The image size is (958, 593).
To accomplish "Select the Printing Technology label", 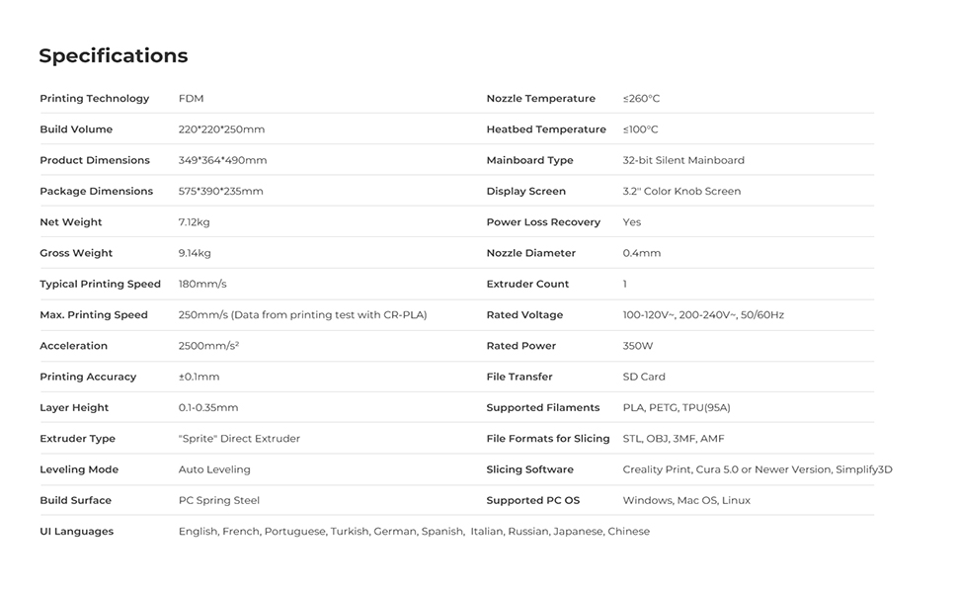I will [x=95, y=99].
